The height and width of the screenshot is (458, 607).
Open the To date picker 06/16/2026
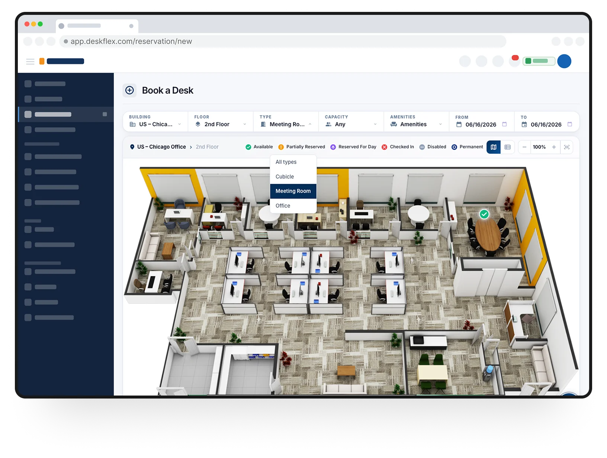point(547,122)
